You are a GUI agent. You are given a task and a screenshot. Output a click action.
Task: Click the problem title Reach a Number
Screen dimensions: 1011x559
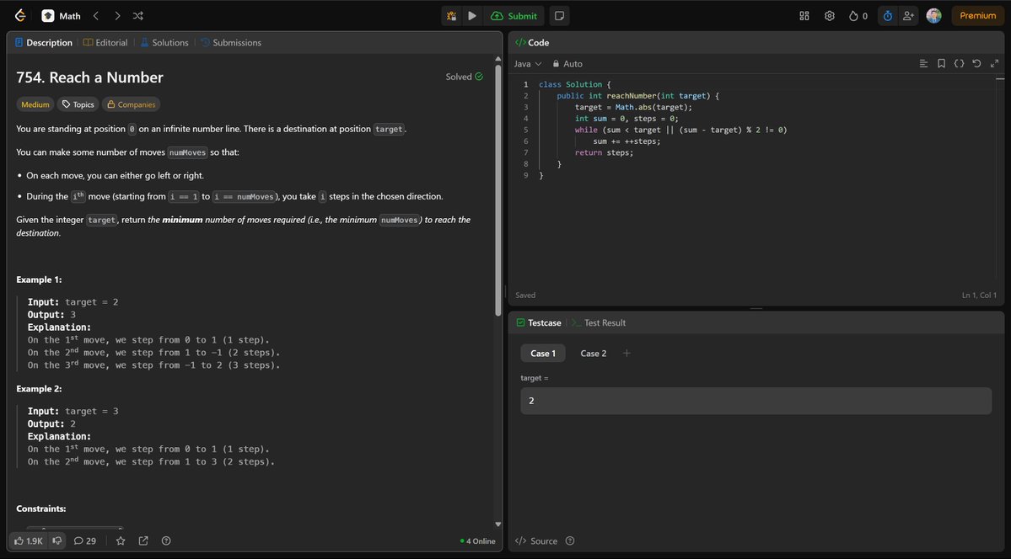89,77
